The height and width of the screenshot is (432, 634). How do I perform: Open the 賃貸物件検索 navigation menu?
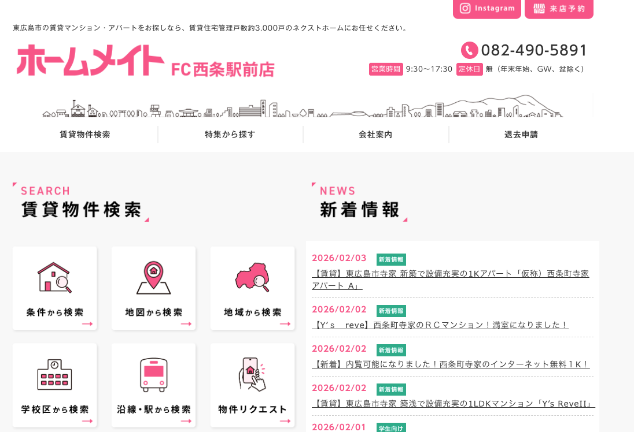84,134
